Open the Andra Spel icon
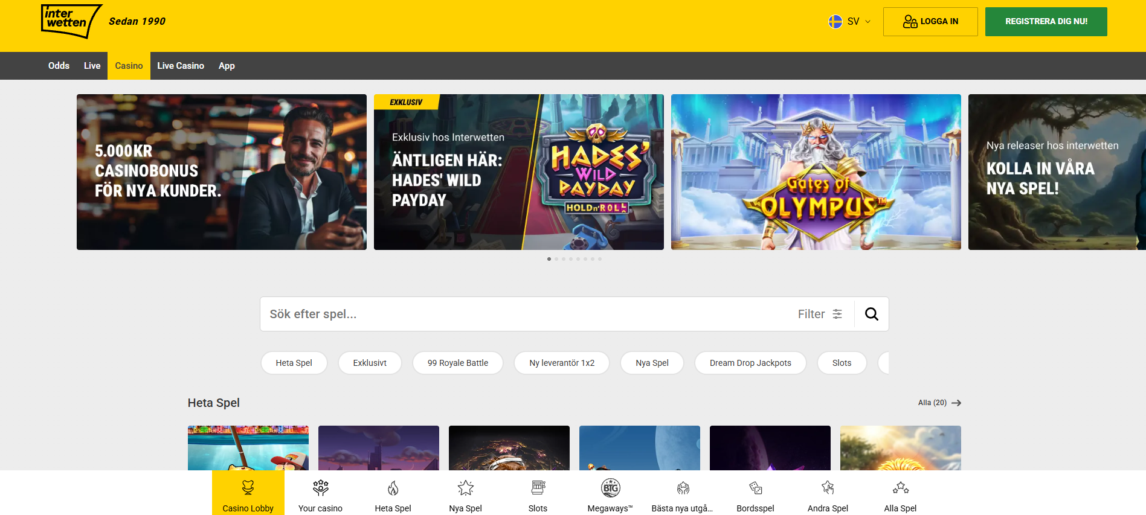This screenshot has width=1146, height=515. click(828, 487)
